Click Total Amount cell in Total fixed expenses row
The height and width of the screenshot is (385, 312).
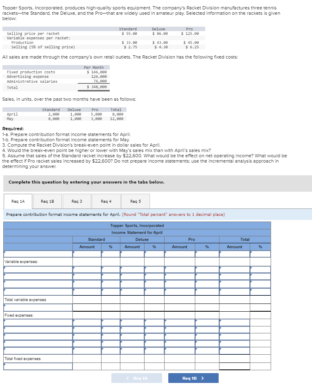[x=235, y=359]
